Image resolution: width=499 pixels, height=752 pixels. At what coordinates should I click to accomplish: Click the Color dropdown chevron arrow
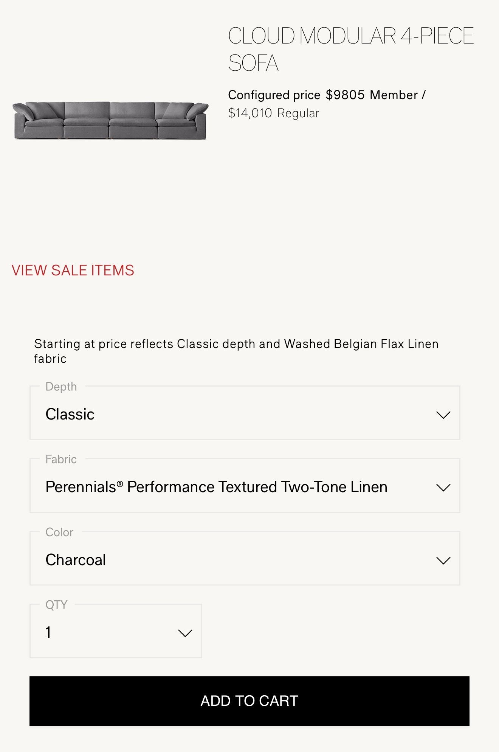[x=443, y=560]
